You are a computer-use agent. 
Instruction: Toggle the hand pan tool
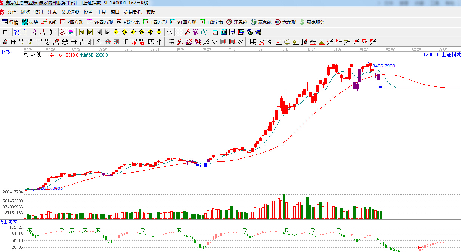click(x=170, y=32)
